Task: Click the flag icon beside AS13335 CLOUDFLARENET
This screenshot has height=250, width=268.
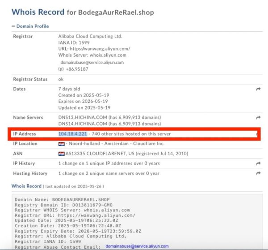Action: pos(61,154)
